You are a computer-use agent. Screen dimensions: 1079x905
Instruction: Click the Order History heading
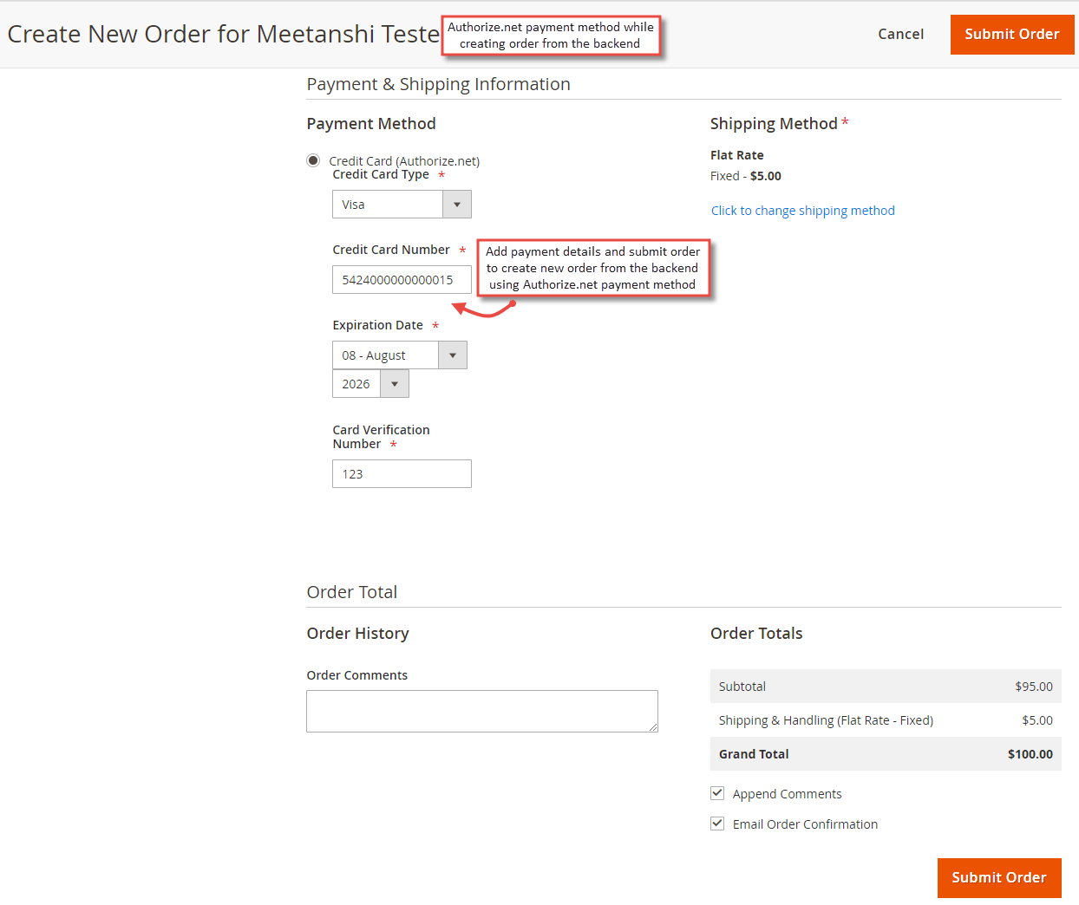(358, 634)
